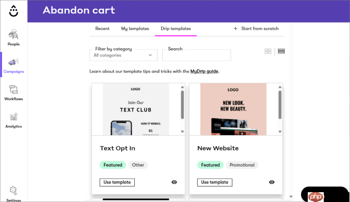This screenshot has width=350, height=202.
Task: Click the Drip smiley logo
Action: tap(13, 11)
